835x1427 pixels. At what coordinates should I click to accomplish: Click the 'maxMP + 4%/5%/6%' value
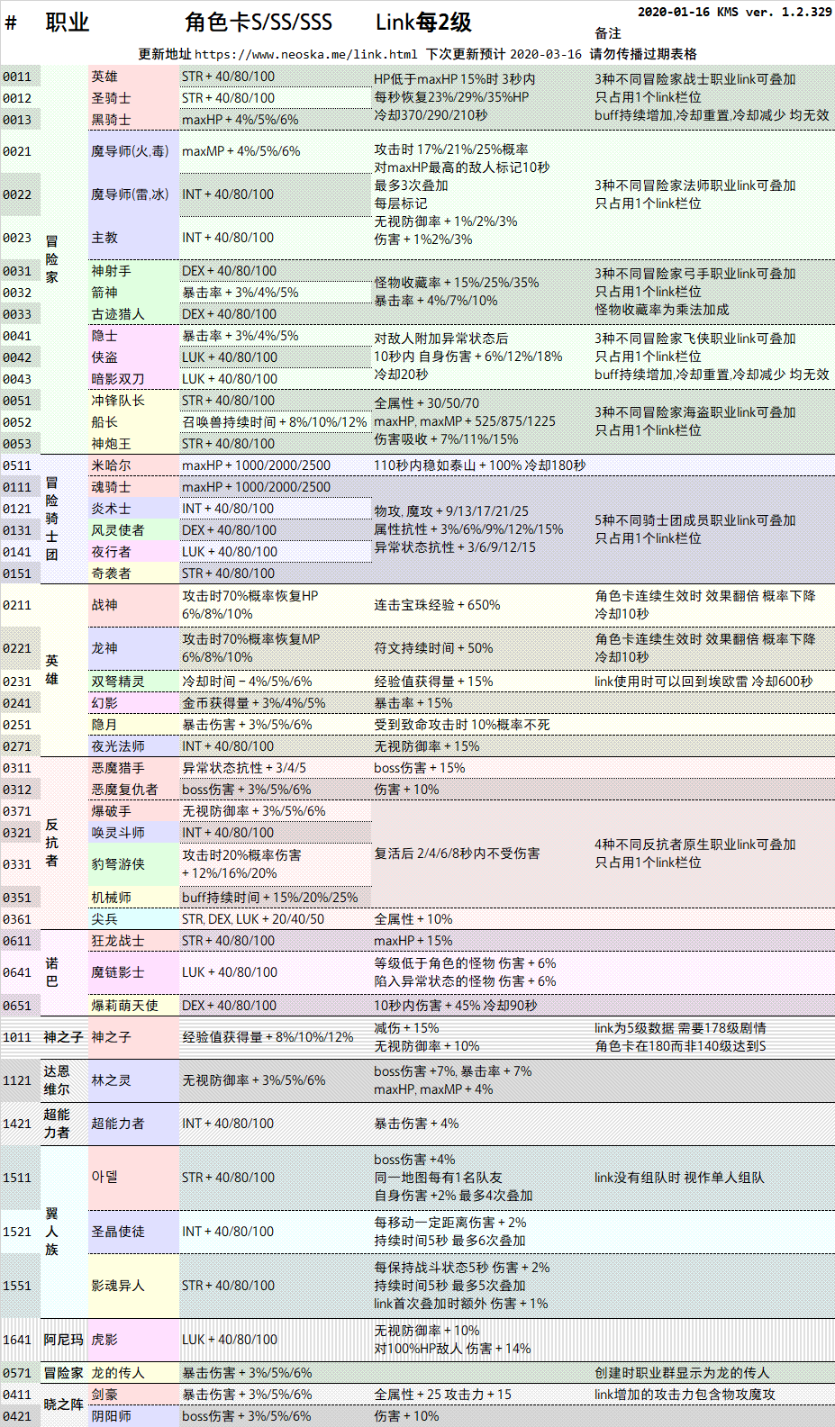pyautogui.click(x=241, y=151)
